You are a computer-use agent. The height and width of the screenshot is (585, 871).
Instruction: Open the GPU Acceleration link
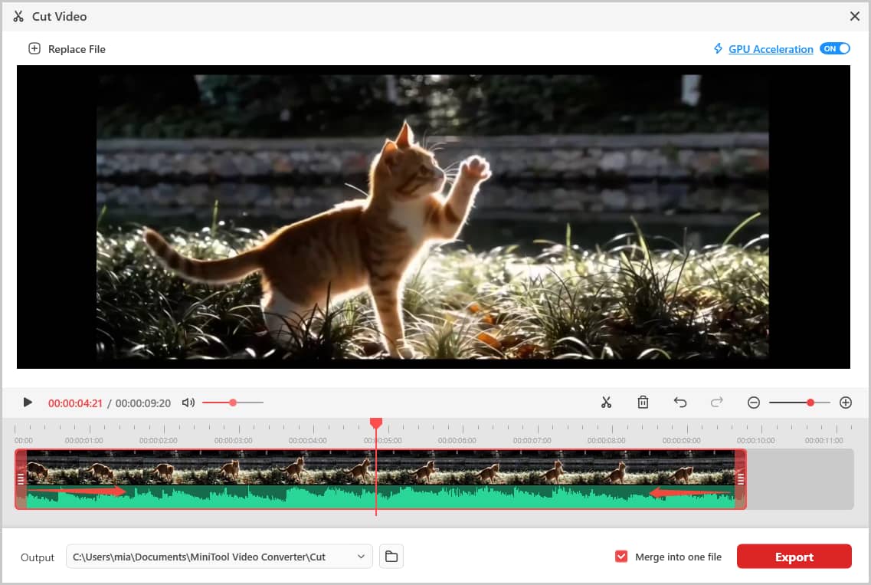click(771, 49)
